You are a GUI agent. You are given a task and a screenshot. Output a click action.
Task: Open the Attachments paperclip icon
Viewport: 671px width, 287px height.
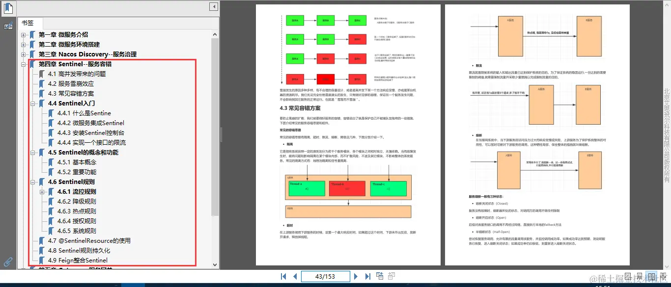[x=8, y=261]
